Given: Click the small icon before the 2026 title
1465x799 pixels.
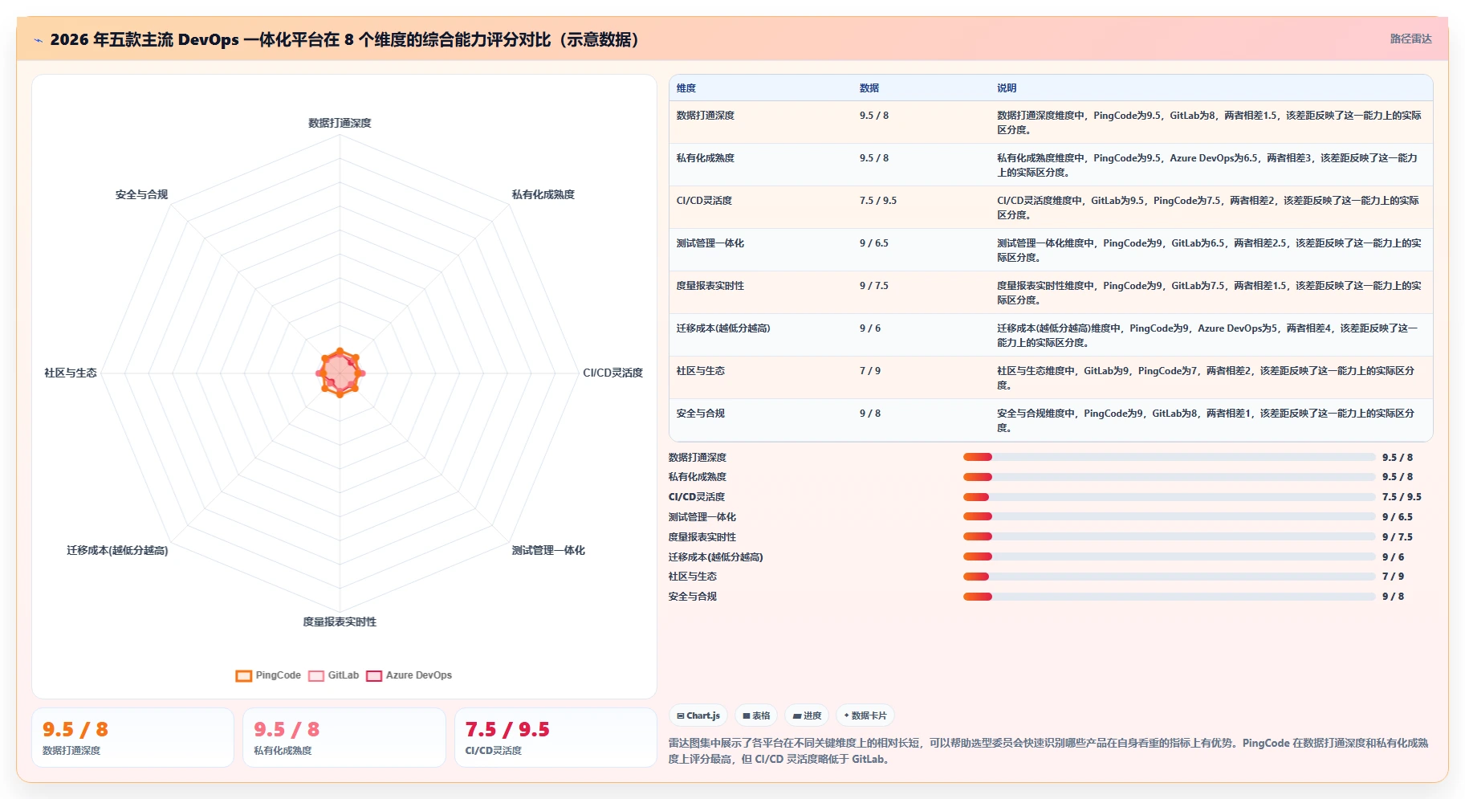Looking at the screenshot, I should (x=38, y=40).
